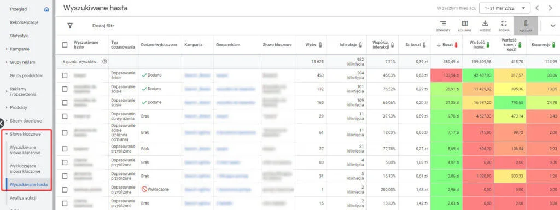The width and height of the screenshot is (560, 210).
Task: Tick the select-all checkbox in table header
Action: [65, 45]
